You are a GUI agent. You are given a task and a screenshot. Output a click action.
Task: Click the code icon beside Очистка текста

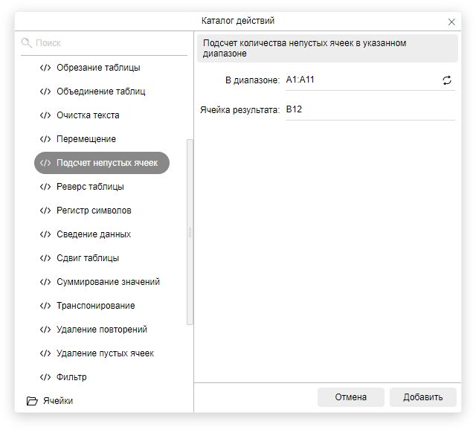[x=45, y=115]
